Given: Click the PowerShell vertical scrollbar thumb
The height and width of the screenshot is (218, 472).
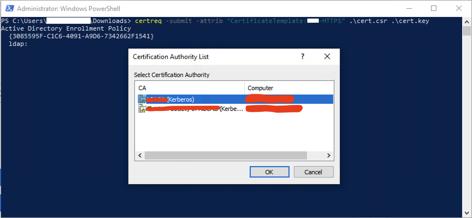Looking at the screenshot, I should coord(467,31).
